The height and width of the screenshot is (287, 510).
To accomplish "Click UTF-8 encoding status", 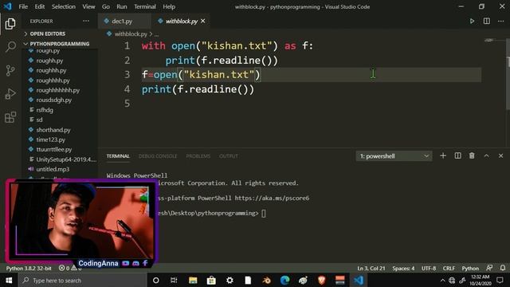I will pos(429,268).
